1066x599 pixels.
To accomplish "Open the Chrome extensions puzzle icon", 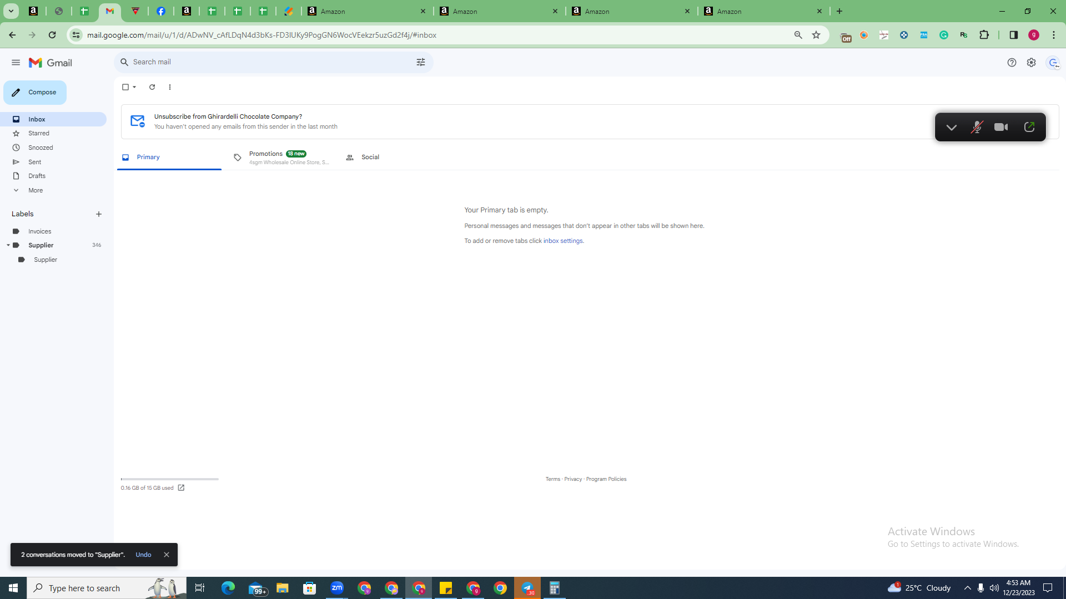I will [x=984, y=35].
